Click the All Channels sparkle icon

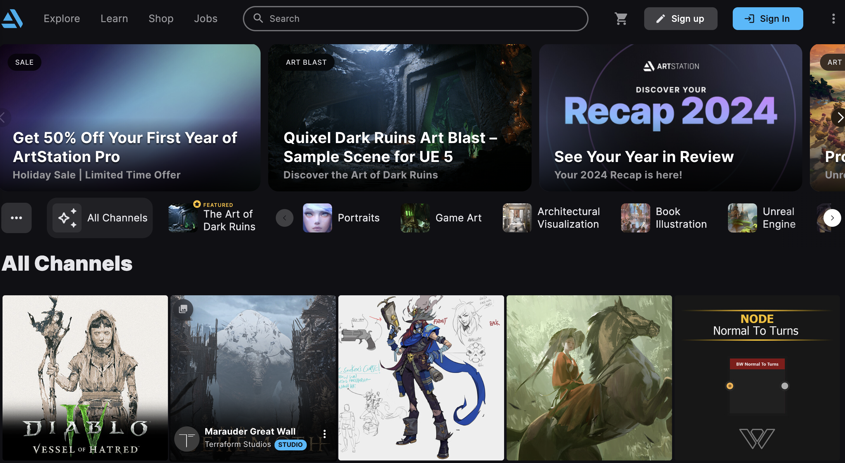67,218
